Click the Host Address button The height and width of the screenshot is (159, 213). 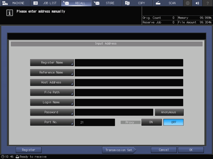[52, 82]
